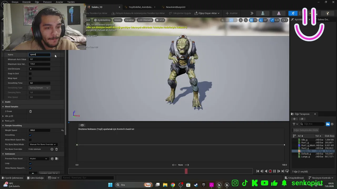
Task: Collapse the Sample Smoothing section
Action: click(3, 125)
